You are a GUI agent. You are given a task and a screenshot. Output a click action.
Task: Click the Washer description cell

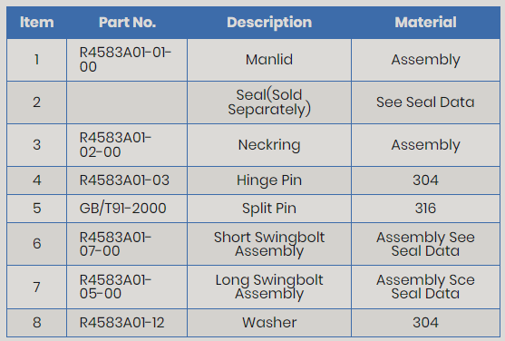pos(269,323)
